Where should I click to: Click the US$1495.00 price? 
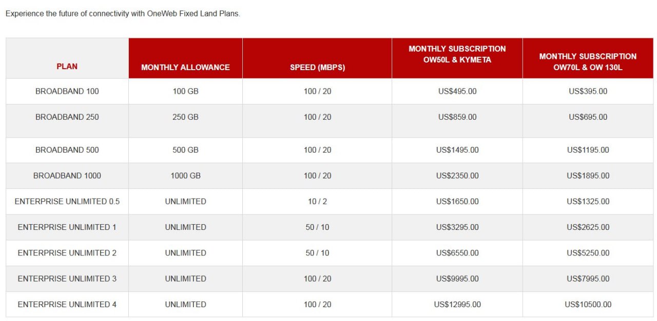[x=457, y=150]
